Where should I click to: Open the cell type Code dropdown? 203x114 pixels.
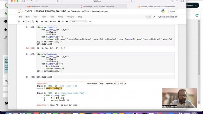click(x=78, y=22)
